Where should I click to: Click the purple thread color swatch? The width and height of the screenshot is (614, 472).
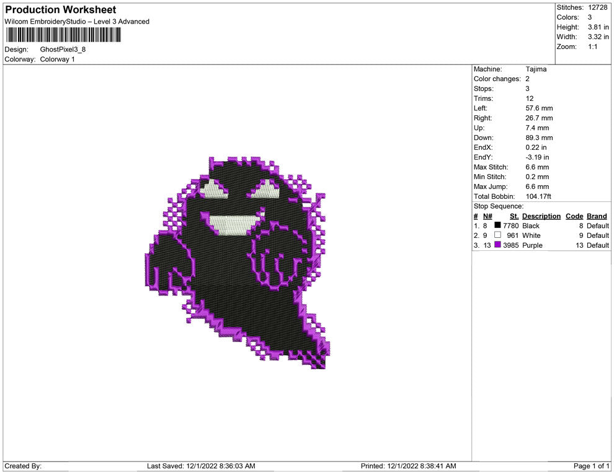(497, 245)
